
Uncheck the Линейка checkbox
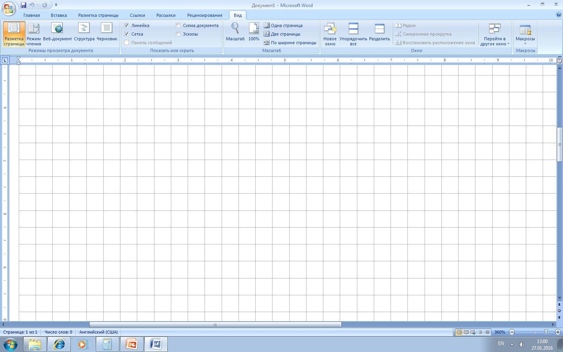(x=127, y=25)
